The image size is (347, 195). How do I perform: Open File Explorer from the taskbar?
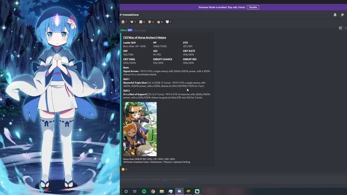(x=162, y=191)
